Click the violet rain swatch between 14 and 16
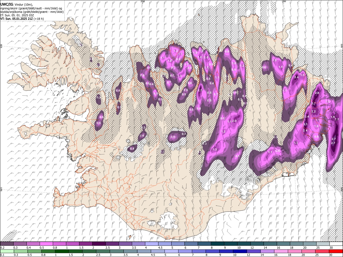Screen dimensions: 343x257 point(267,251)
